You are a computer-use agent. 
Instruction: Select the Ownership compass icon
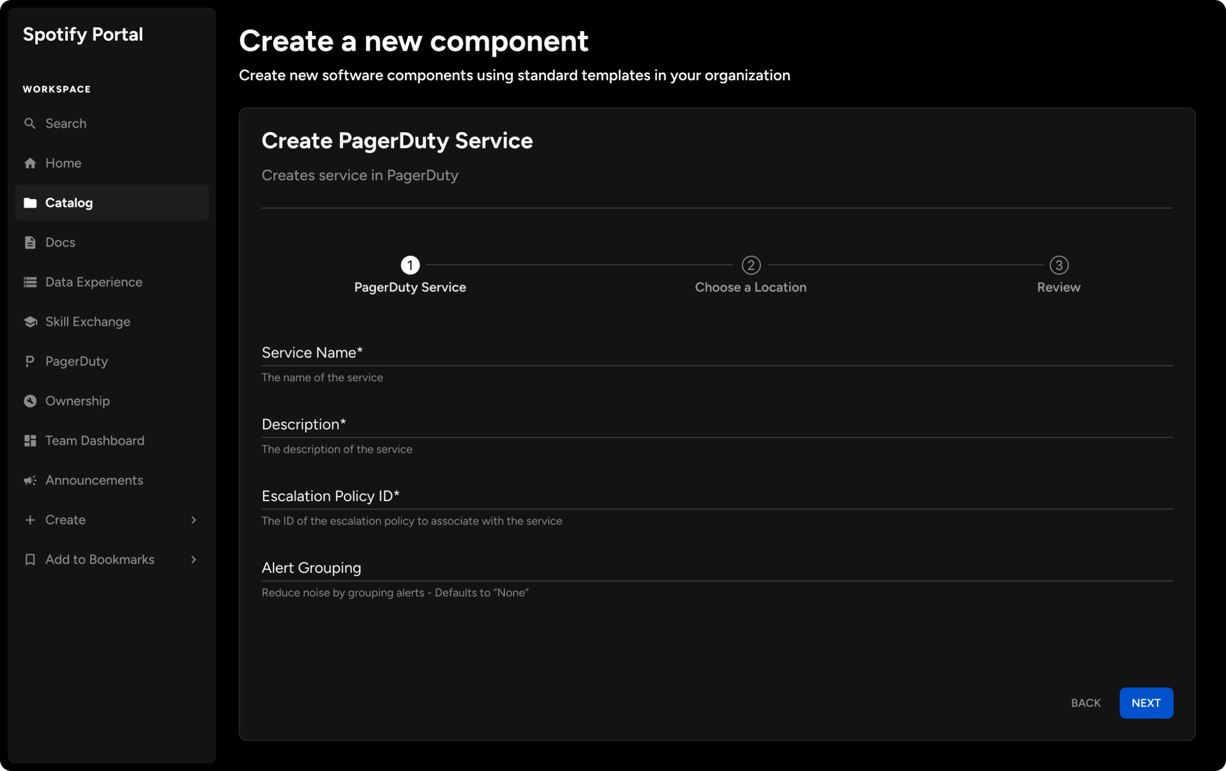(30, 400)
